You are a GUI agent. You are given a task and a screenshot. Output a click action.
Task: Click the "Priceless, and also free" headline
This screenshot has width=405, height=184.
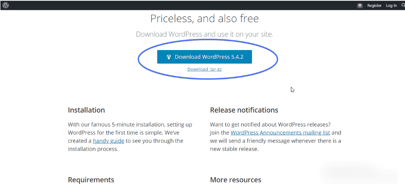click(x=204, y=19)
